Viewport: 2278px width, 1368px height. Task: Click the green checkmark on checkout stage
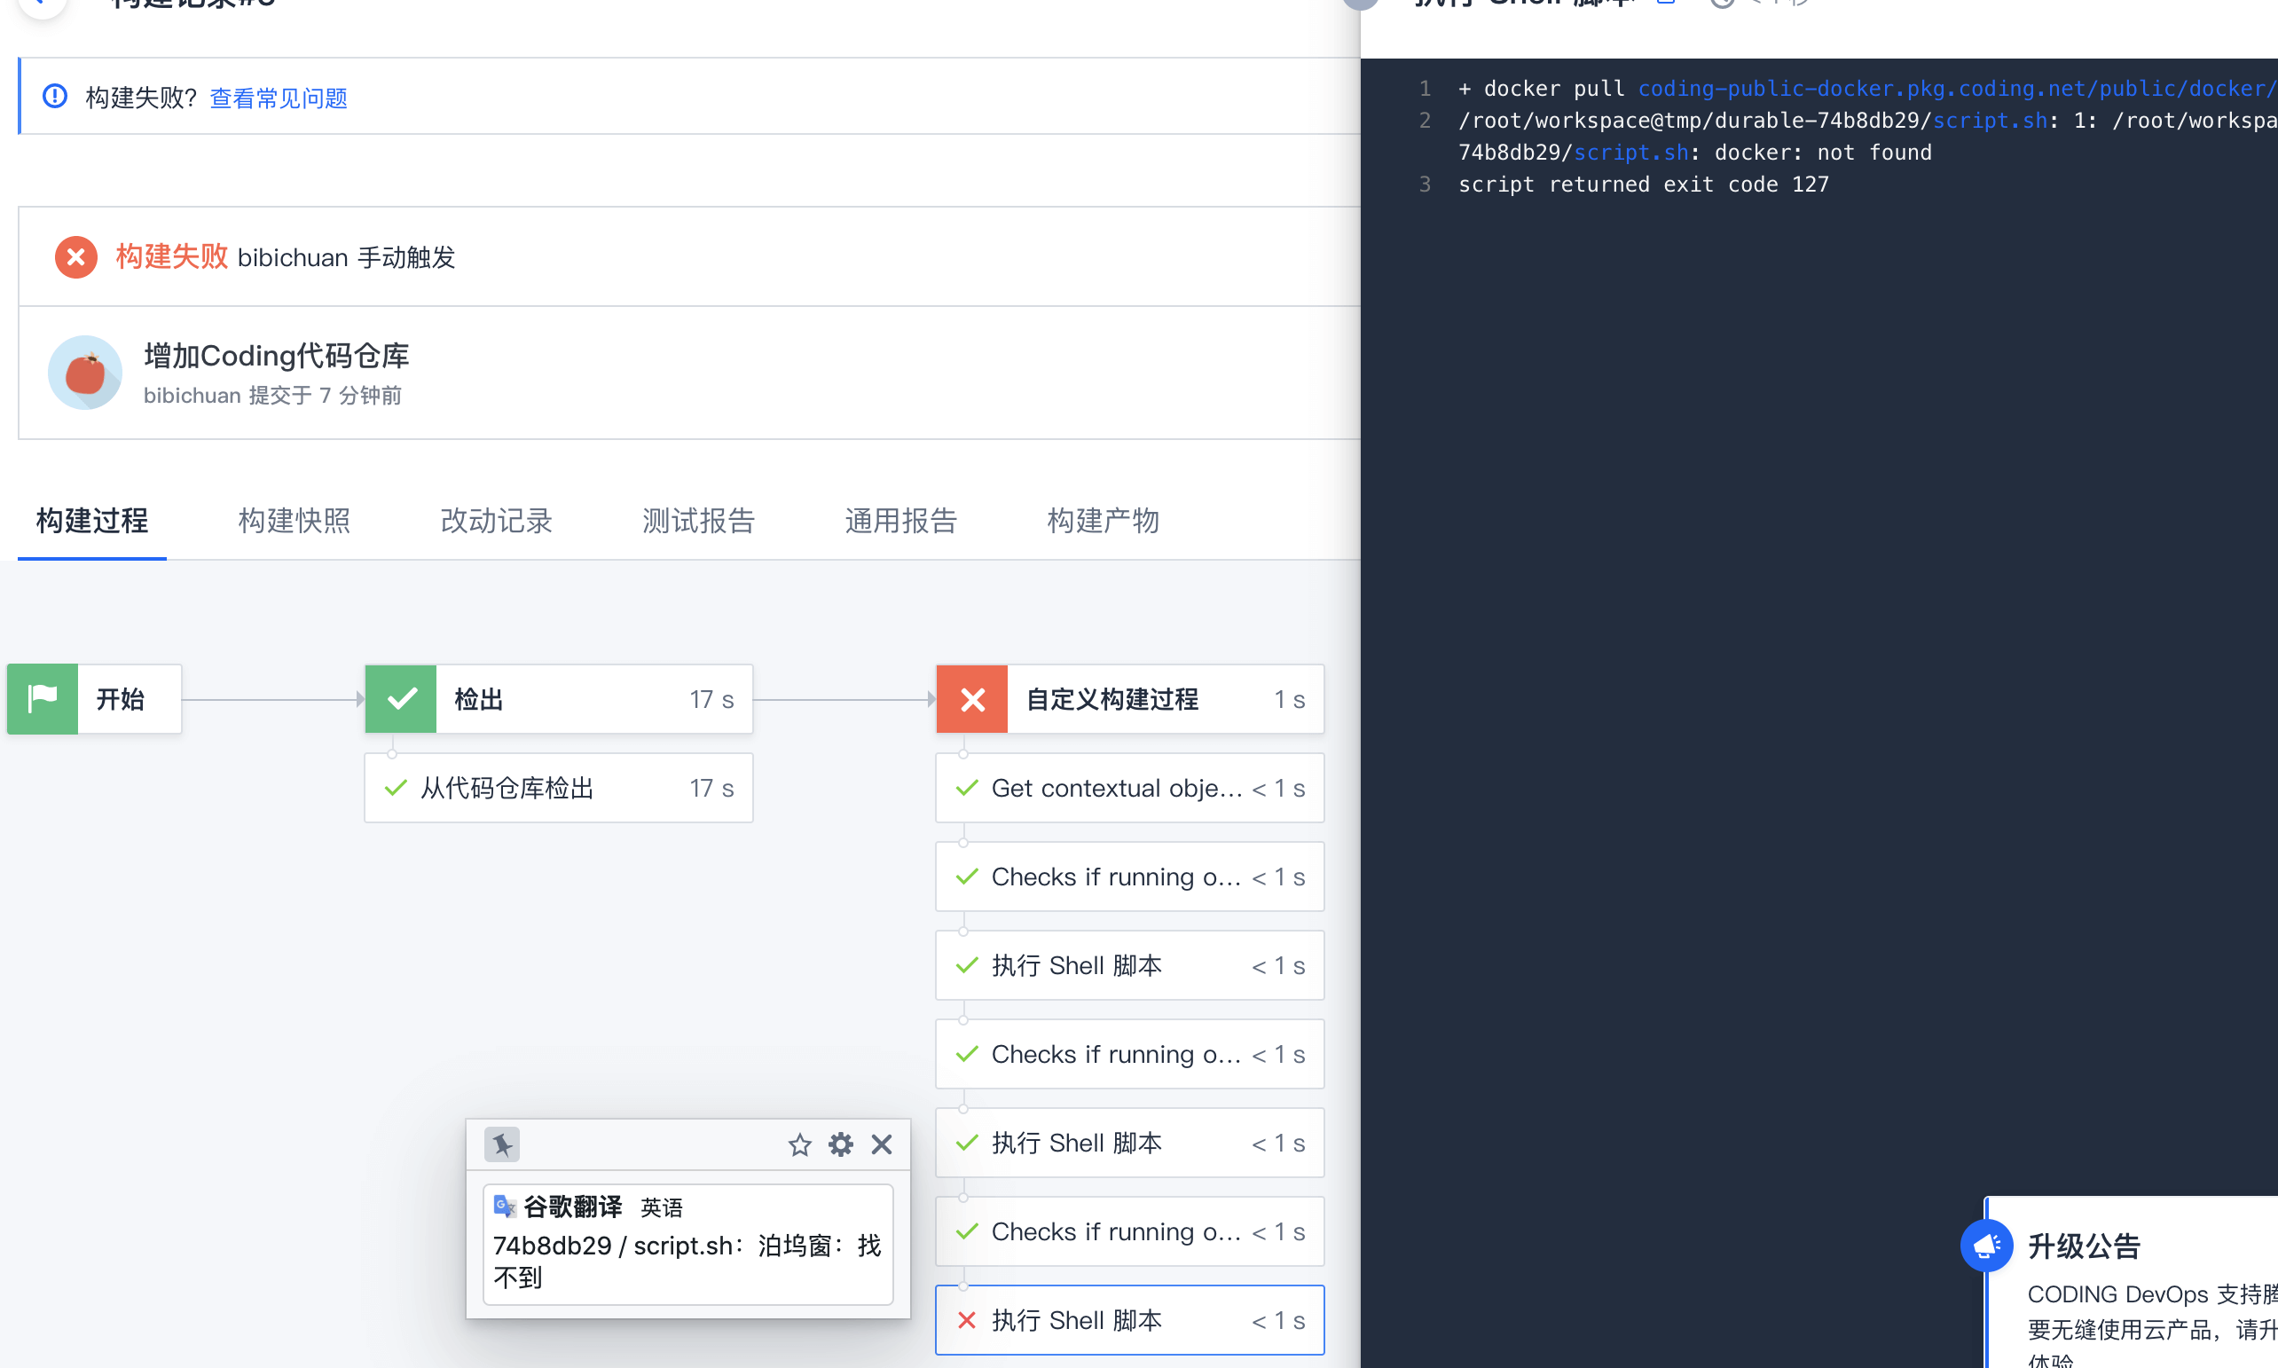tap(401, 699)
